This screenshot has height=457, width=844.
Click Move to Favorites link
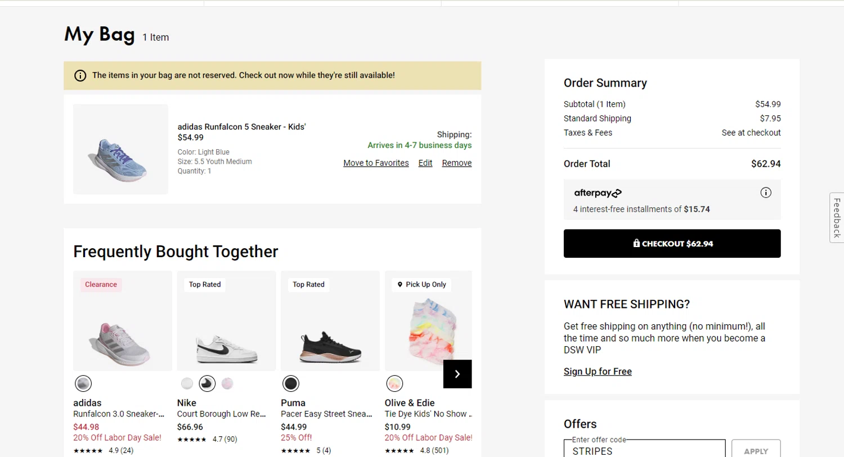pyautogui.click(x=376, y=163)
